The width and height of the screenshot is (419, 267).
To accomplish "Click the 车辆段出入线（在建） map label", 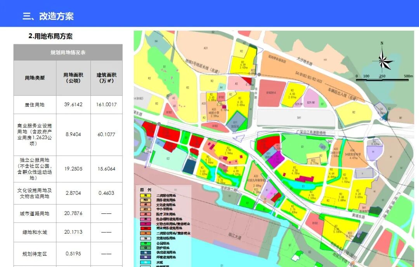I will pyautogui.click(x=342, y=94).
